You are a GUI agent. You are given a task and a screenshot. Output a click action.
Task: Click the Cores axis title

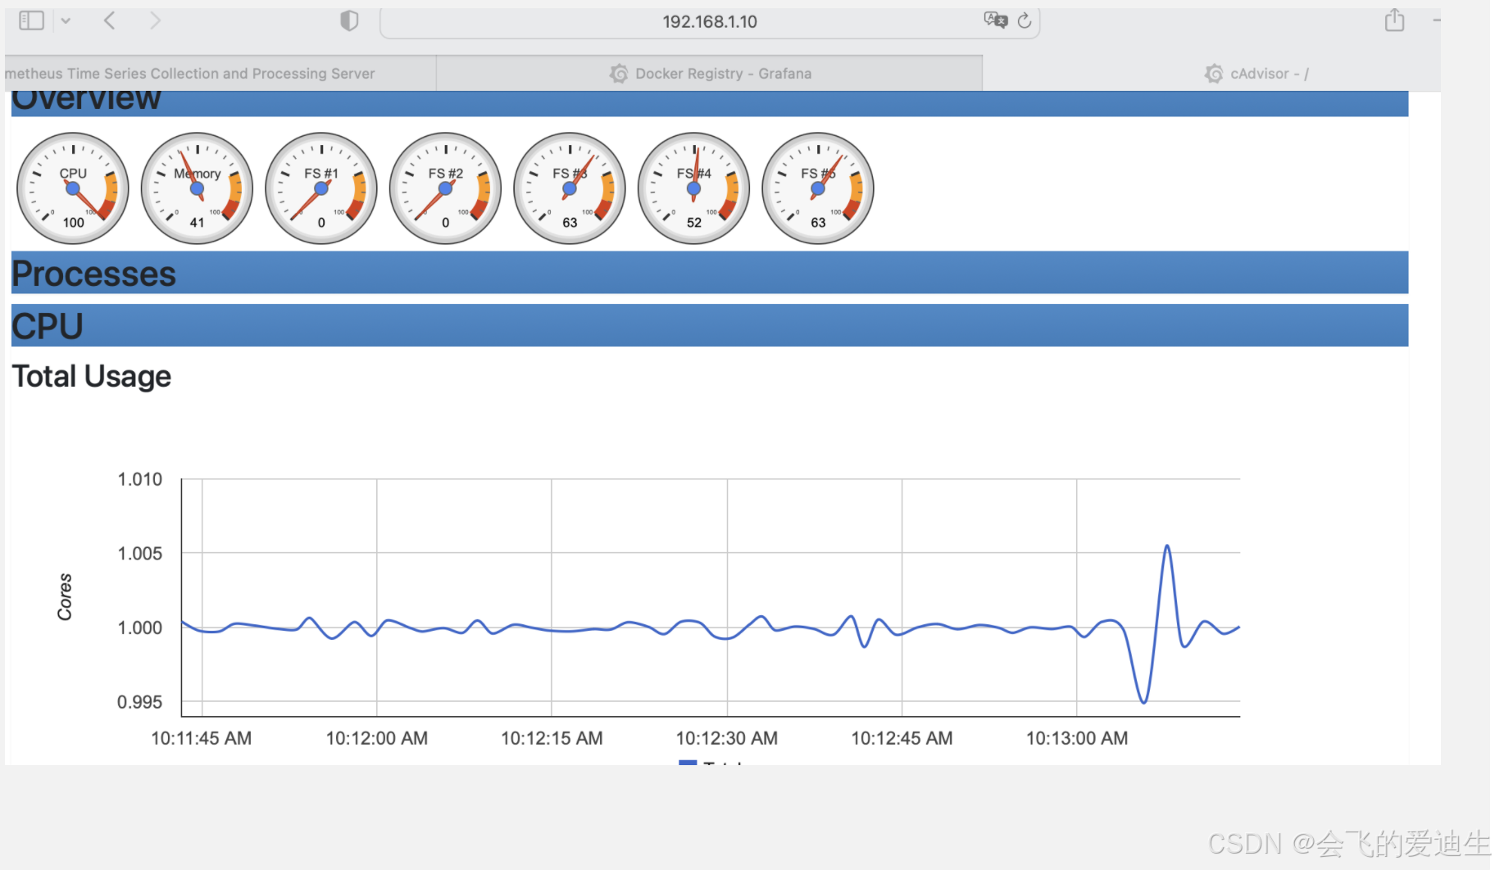(65, 596)
